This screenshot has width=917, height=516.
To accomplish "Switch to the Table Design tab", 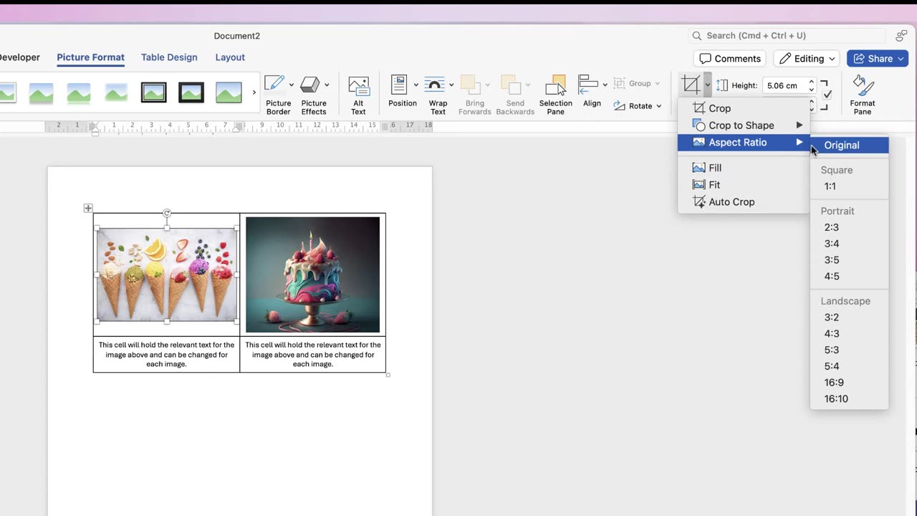I will [169, 57].
